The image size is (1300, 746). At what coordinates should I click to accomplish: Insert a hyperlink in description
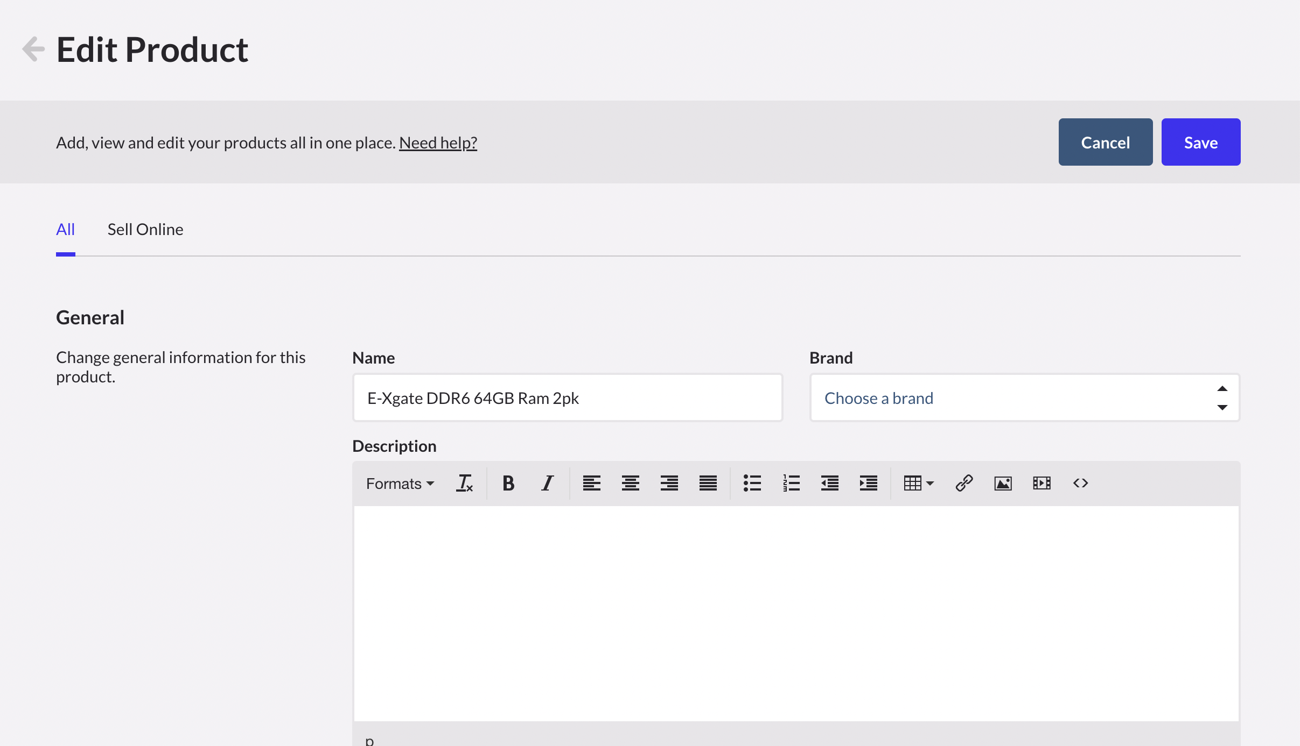coord(964,483)
